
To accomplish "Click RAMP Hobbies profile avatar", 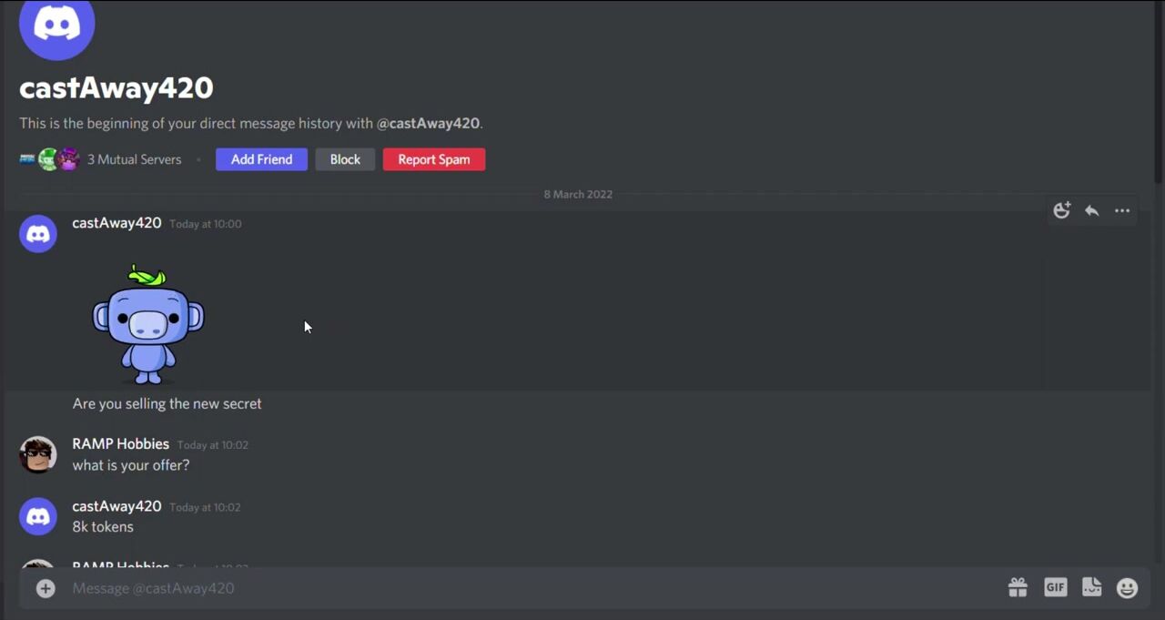I will tap(38, 454).
